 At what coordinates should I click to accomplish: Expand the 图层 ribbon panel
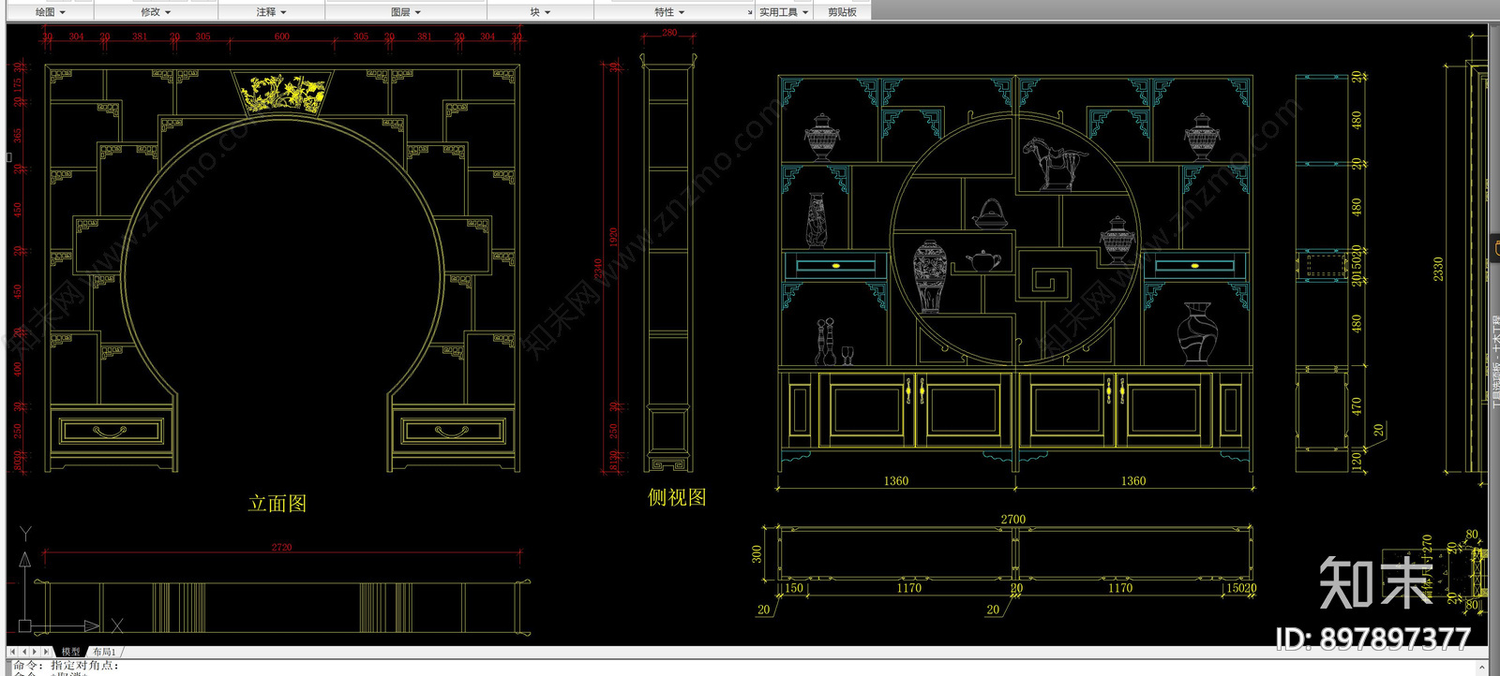(x=406, y=12)
